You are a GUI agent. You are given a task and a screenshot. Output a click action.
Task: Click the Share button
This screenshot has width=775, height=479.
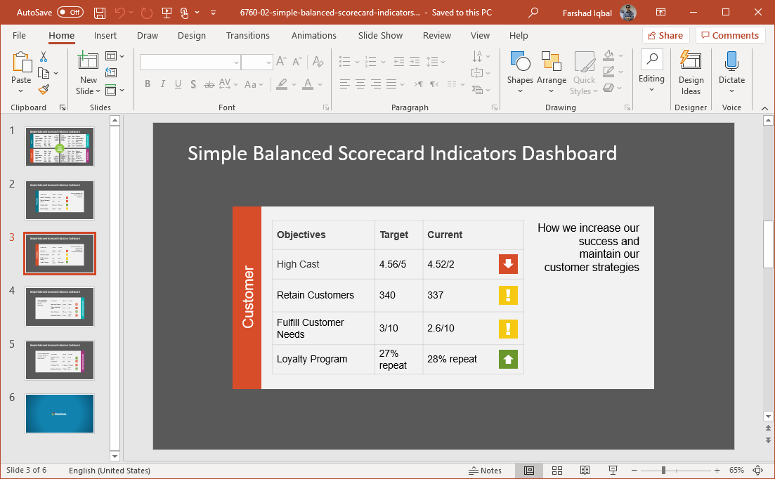[x=665, y=36]
